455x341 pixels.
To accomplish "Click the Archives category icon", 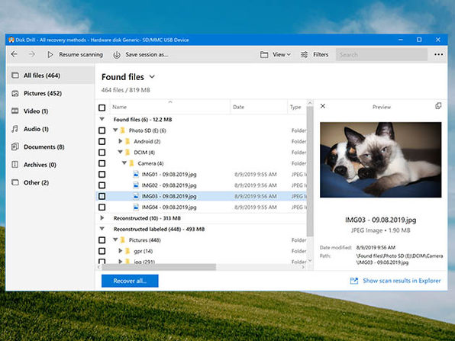I will coord(15,165).
